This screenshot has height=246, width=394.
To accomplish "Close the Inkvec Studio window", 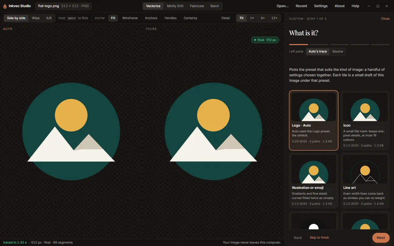I will click(386, 6).
